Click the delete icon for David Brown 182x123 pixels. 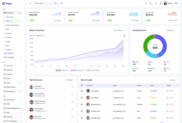click(172, 91)
